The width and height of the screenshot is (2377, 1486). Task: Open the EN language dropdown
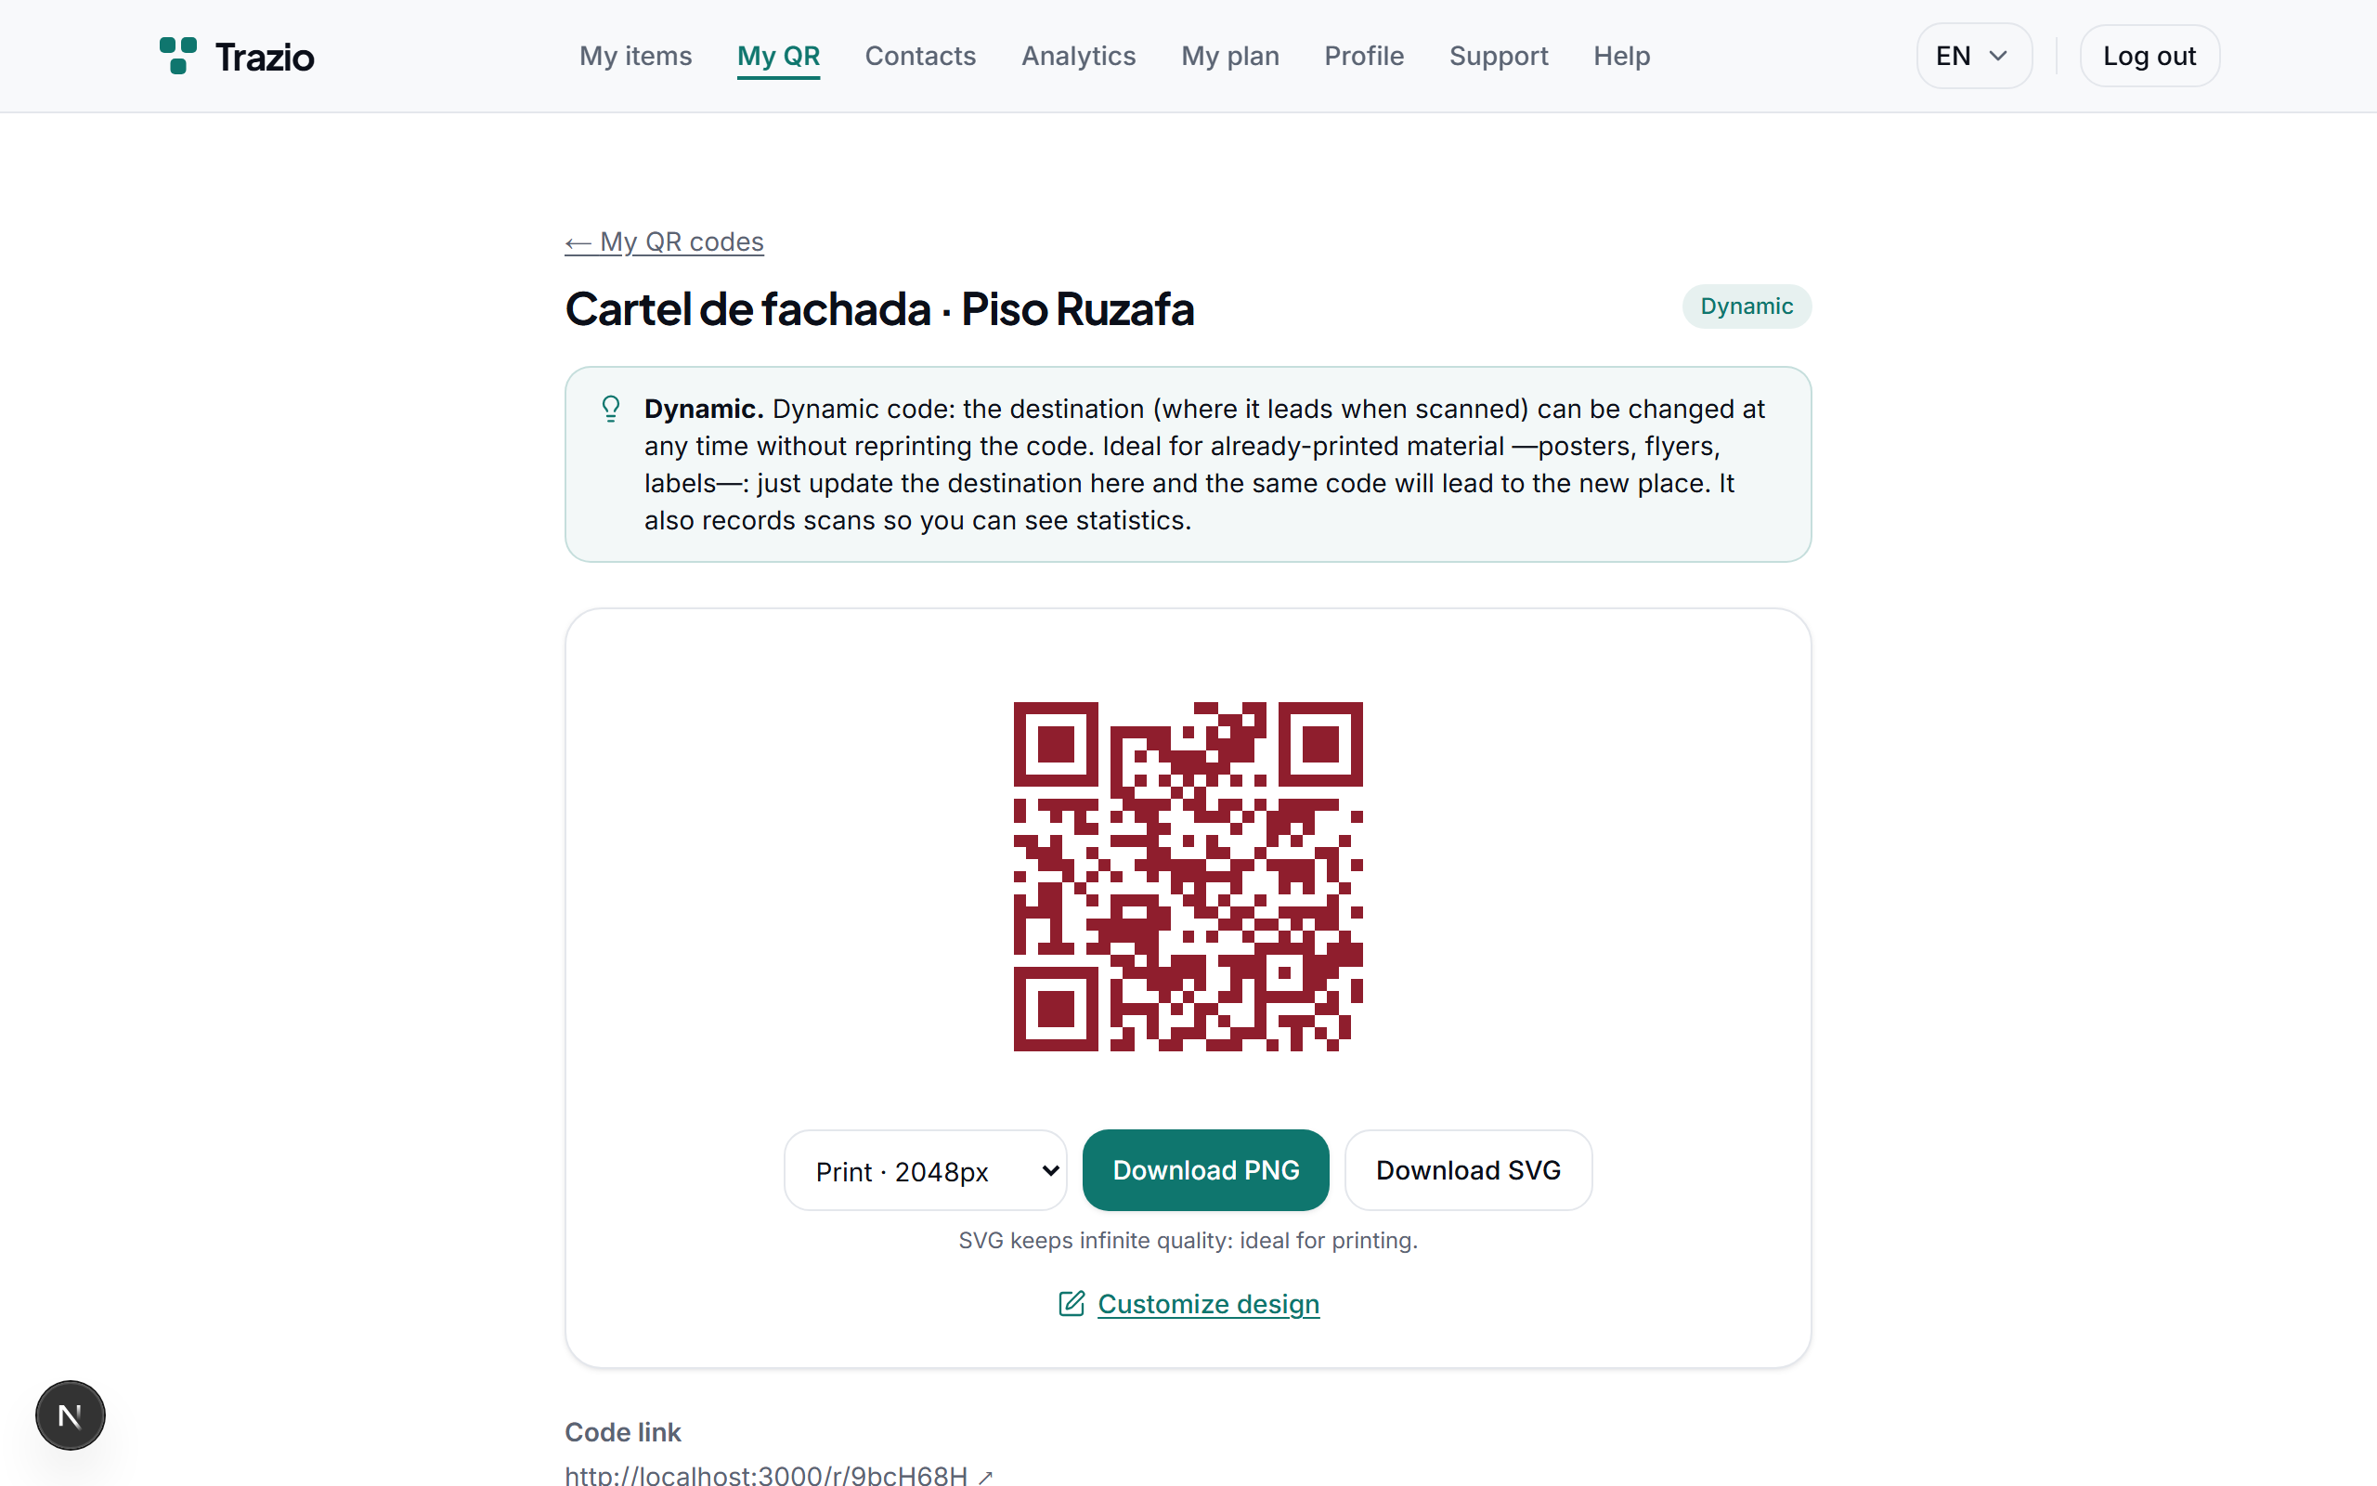[x=1973, y=56]
